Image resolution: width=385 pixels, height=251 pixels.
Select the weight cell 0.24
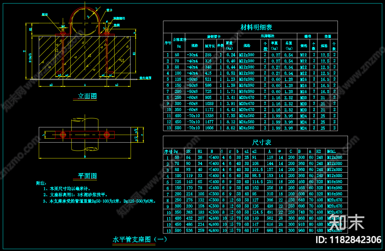click(231, 55)
